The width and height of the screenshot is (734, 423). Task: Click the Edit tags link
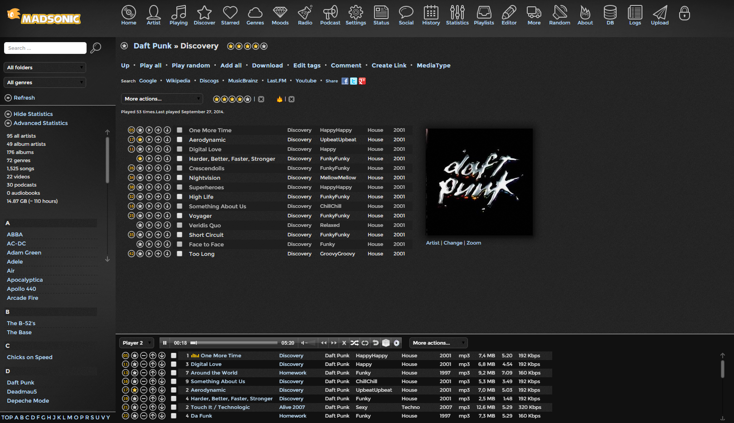(x=307, y=66)
